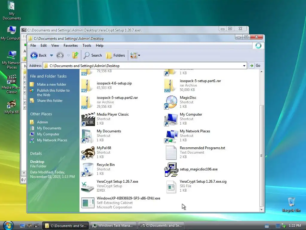Image resolution: width=306 pixels, height=230 pixels.
Task: Click the scrollbar up arrow
Action: click(x=261, y=72)
